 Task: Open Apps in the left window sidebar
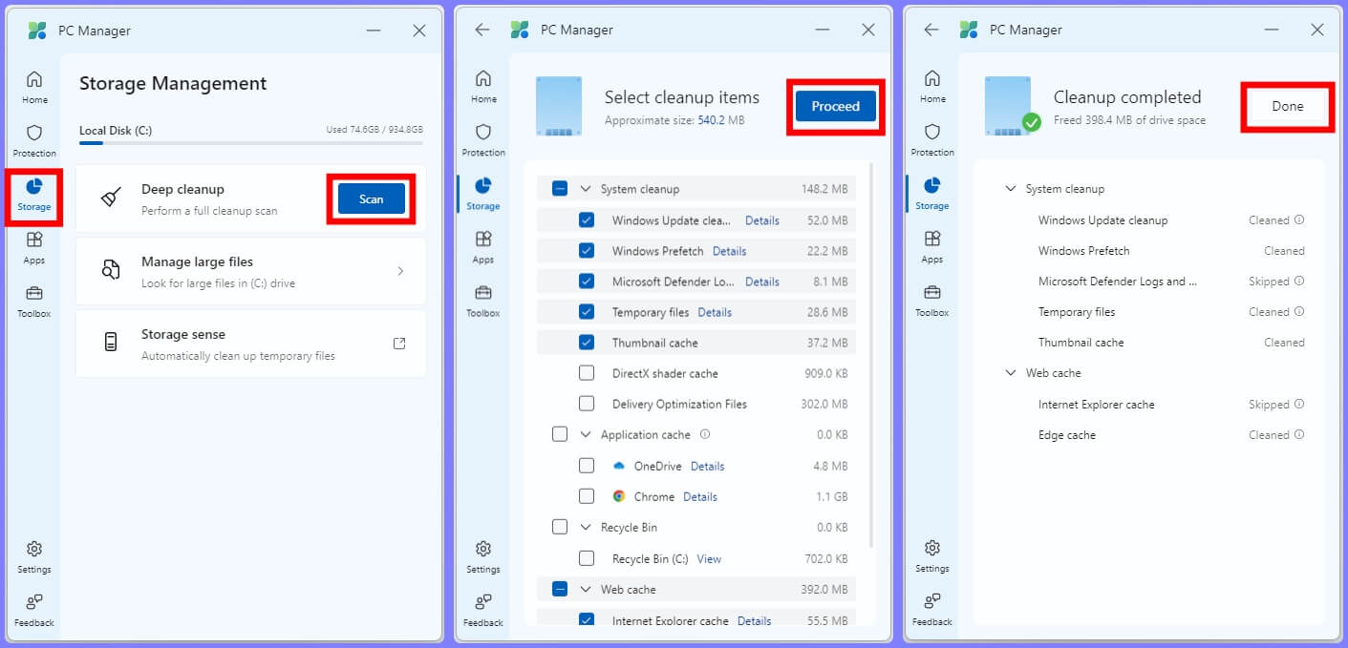(x=34, y=247)
